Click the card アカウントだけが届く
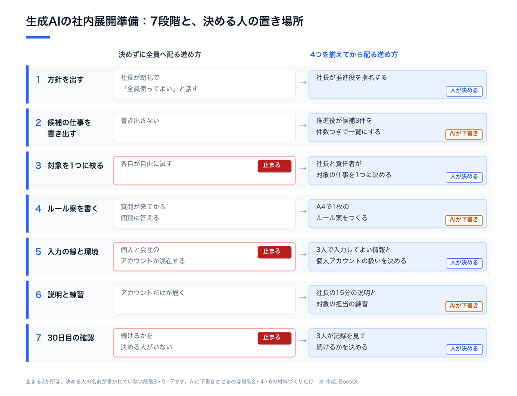The height and width of the screenshot is (396, 517). 204,300
